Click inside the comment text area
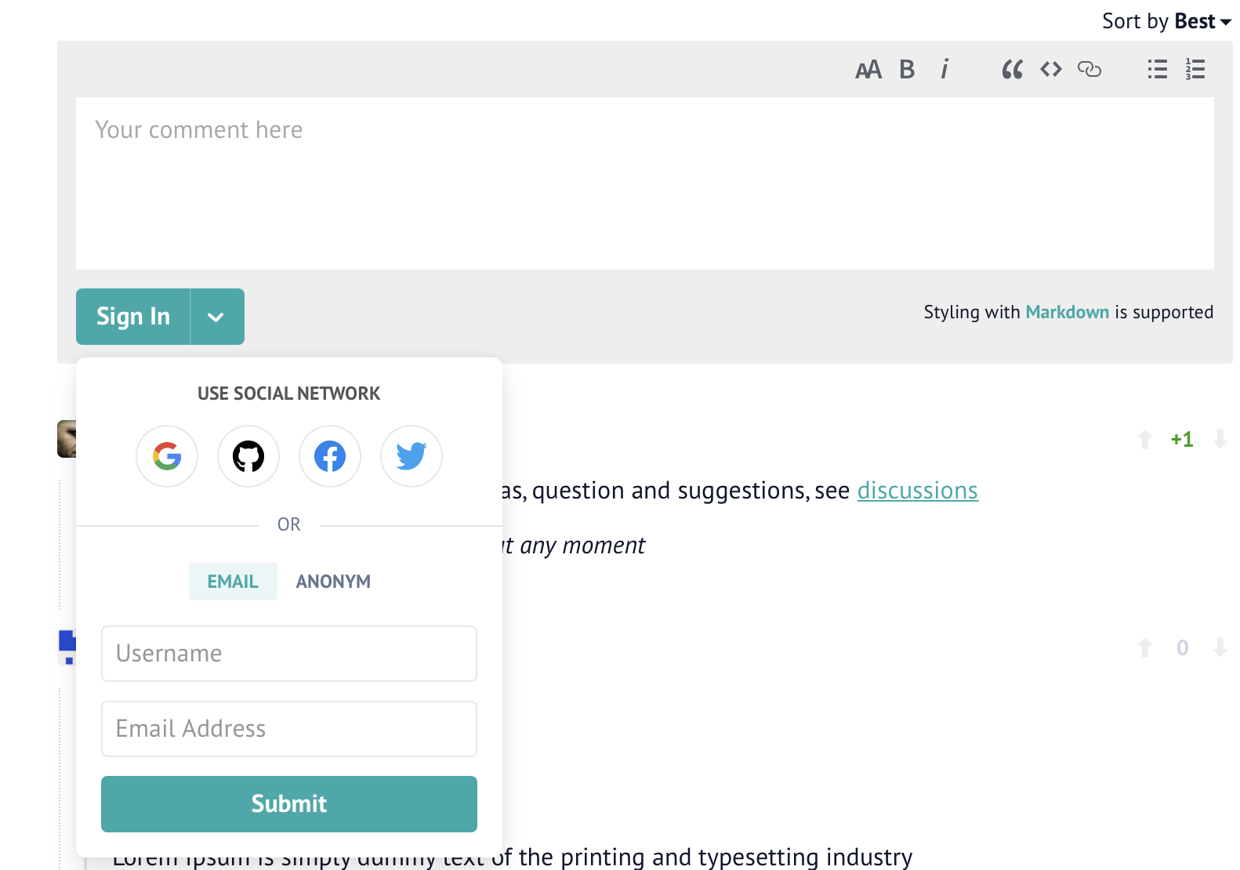This screenshot has width=1240, height=870. (x=645, y=183)
